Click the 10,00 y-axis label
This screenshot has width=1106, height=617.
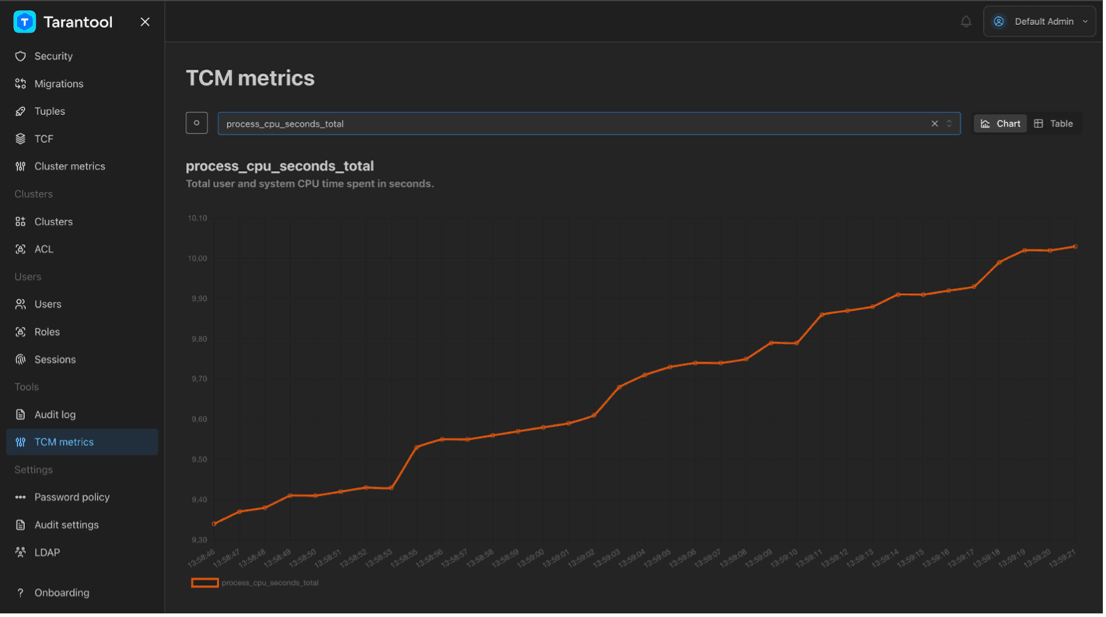198,259
